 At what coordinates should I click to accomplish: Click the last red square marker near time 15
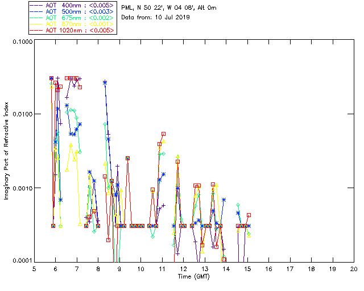[249, 215]
